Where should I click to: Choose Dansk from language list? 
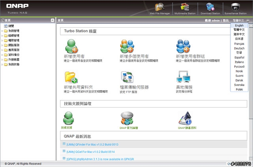tap(239, 80)
